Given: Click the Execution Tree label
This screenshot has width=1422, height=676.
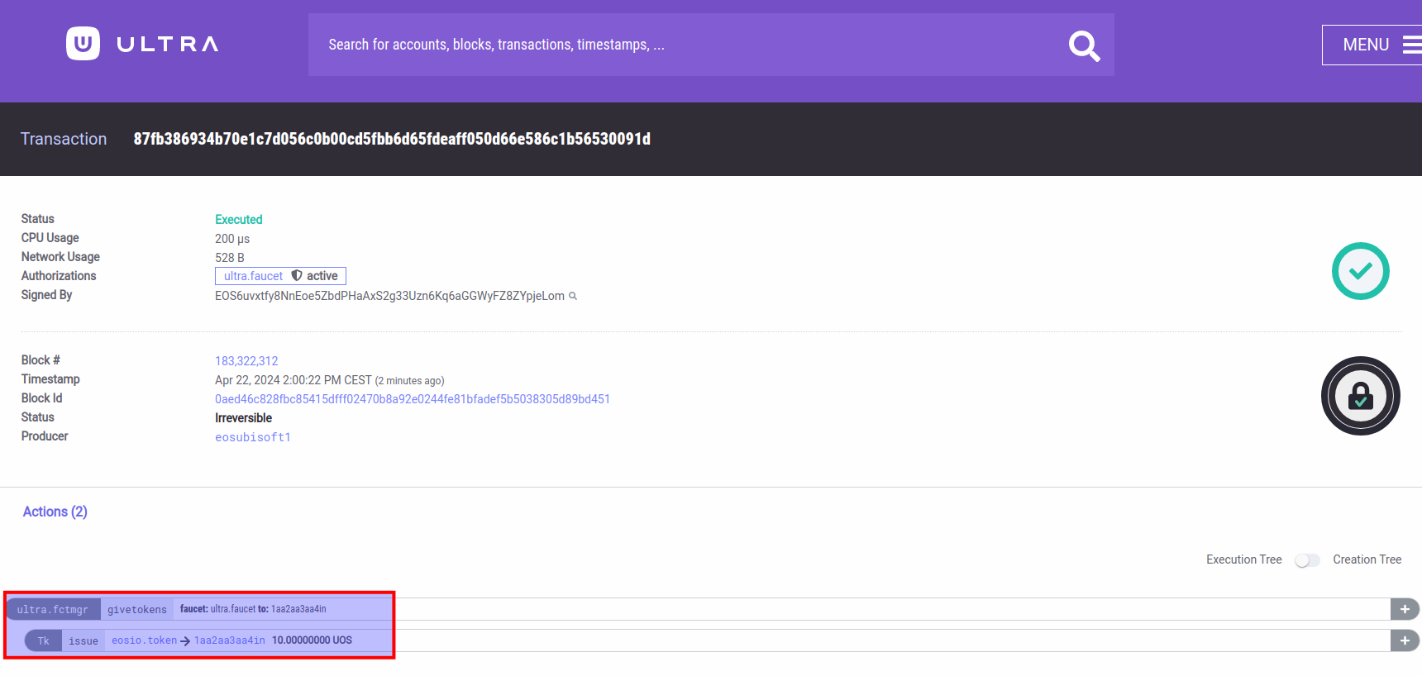Looking at the screenshot, I should point(1243,559).
